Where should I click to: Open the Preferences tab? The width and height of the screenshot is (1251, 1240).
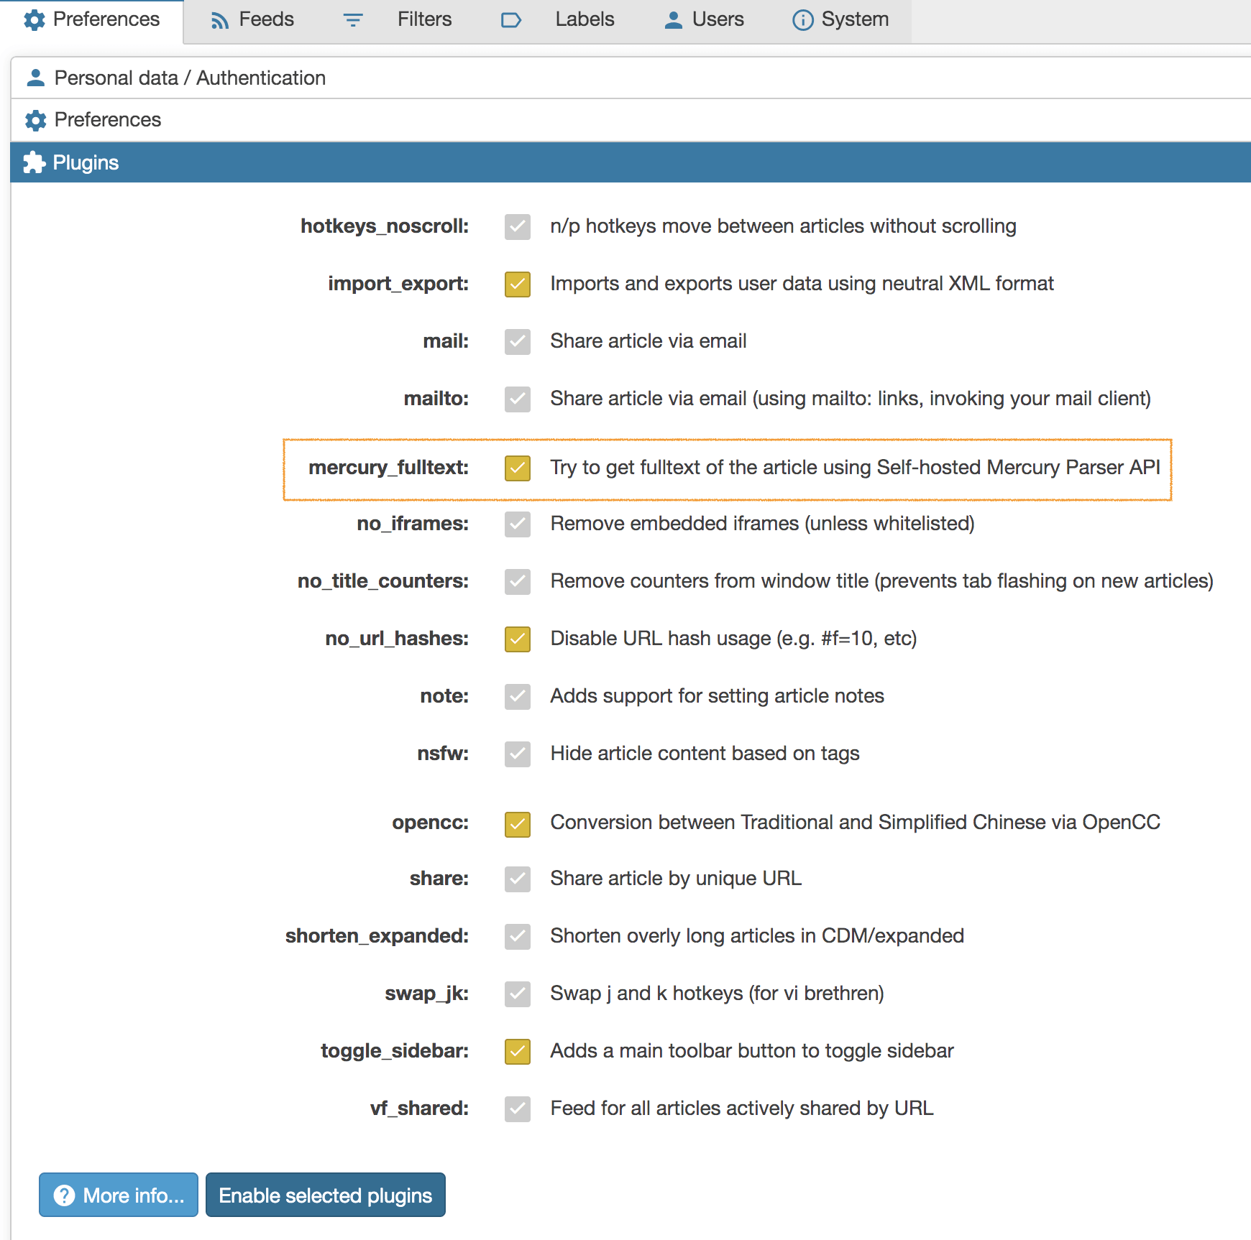click(92, 21)
